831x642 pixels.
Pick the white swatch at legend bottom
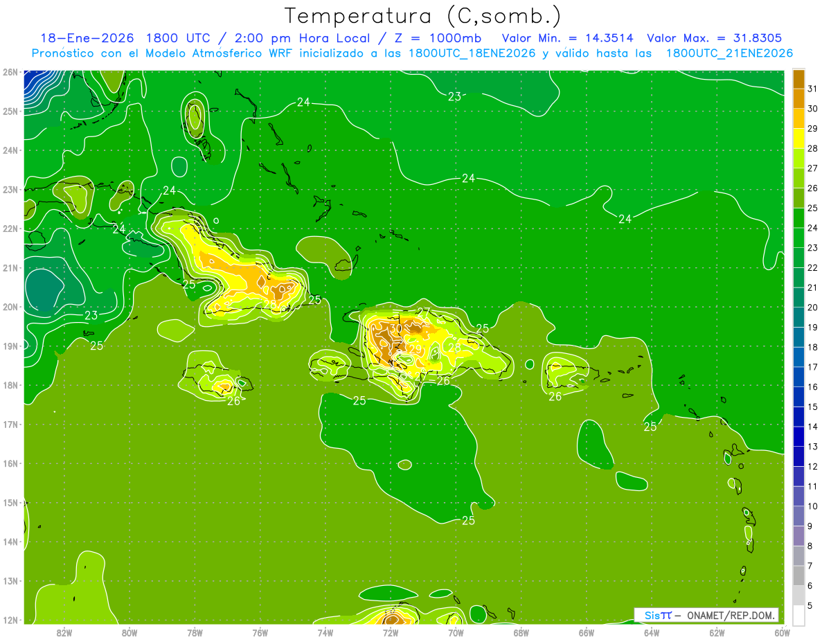point(798,616)
